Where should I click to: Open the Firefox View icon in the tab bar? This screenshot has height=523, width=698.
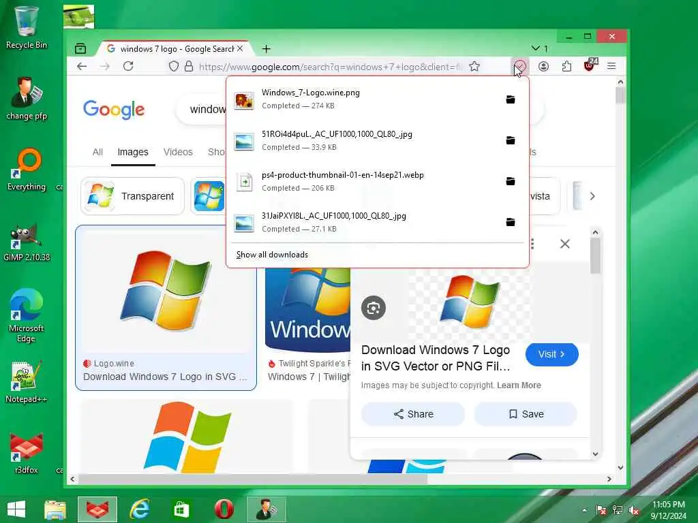(80, 48)
